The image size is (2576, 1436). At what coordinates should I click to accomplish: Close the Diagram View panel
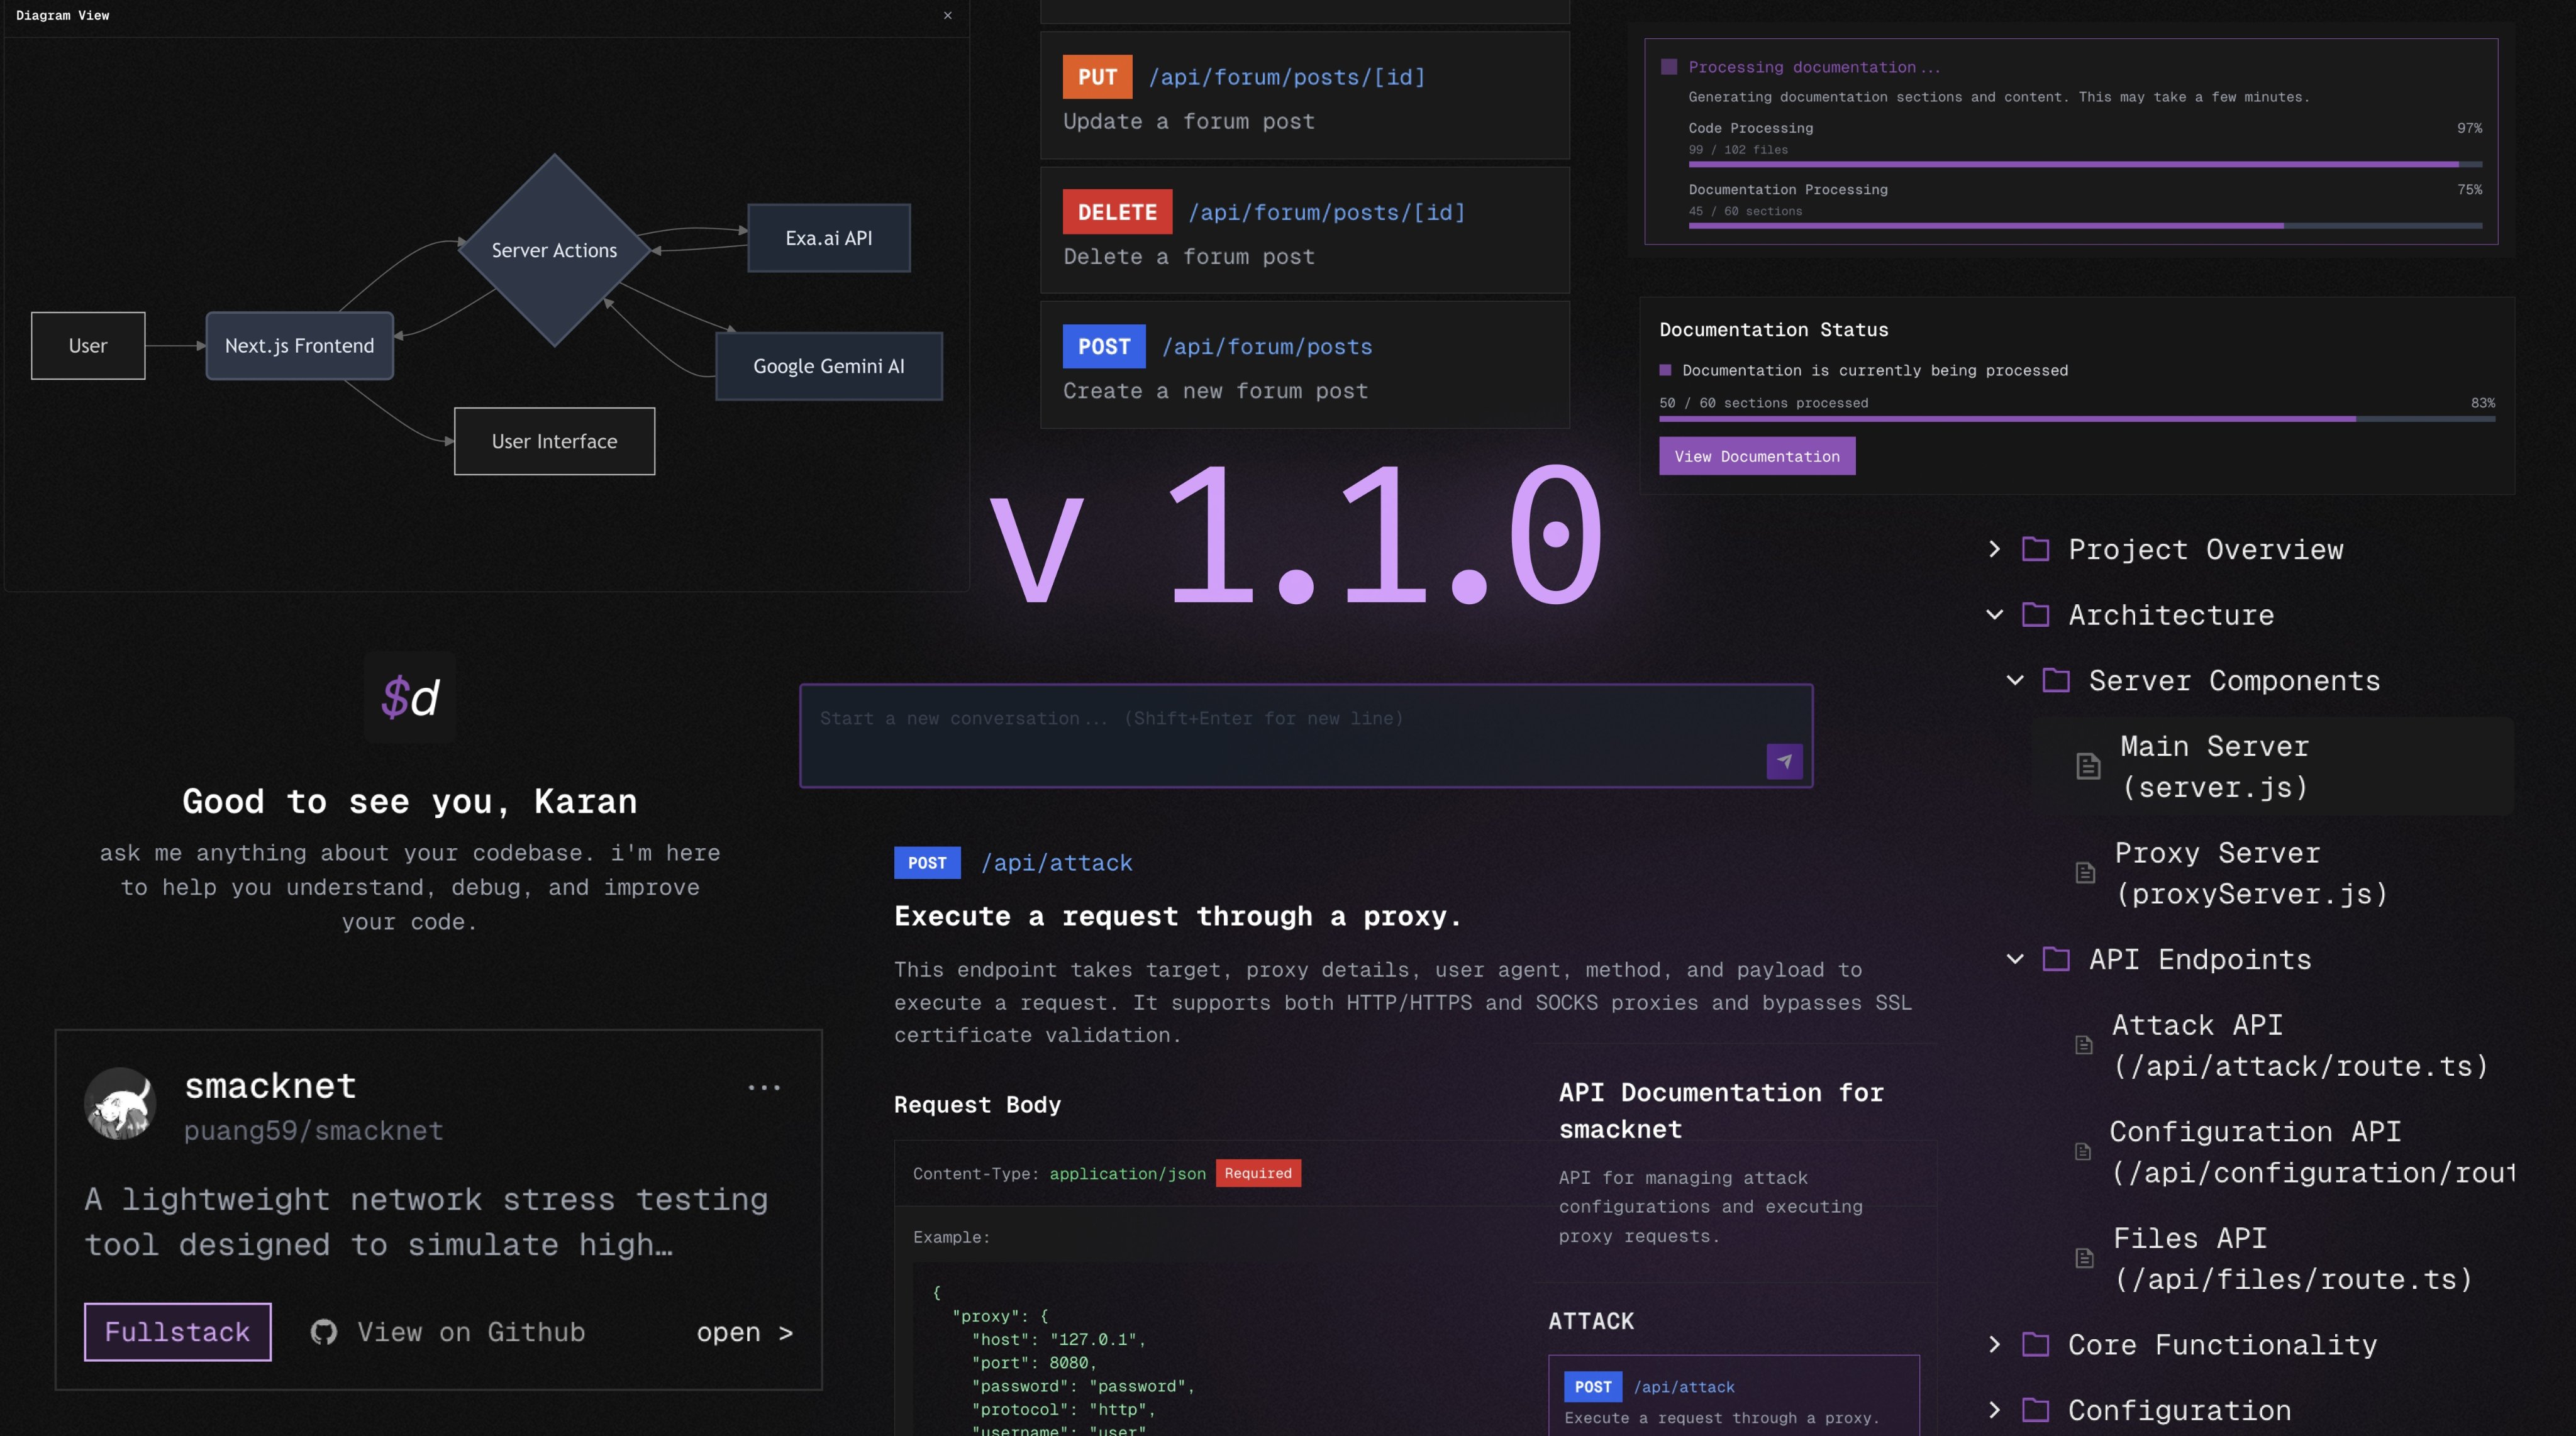[x=947, y=15]
